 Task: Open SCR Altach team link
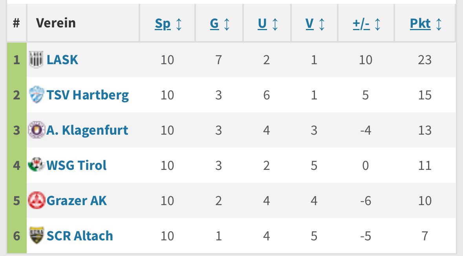click(x=80, y=236)
